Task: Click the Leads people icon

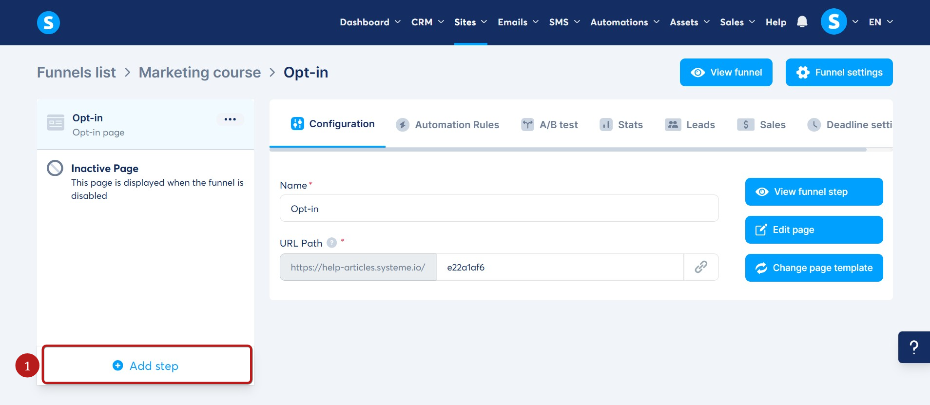Action: tap(673, 125)
